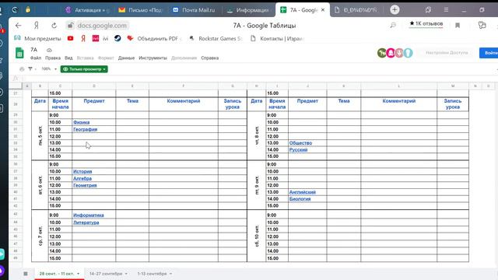Open the 100% zoom dropdown
Screen dimensions: 498x280
[49, 69]
